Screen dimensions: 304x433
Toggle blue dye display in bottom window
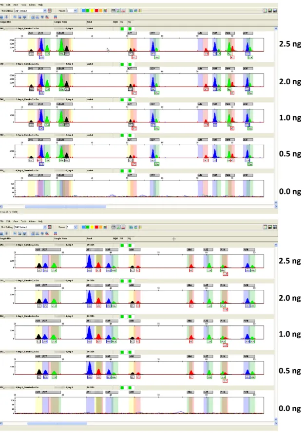click(x=83, y=227)
